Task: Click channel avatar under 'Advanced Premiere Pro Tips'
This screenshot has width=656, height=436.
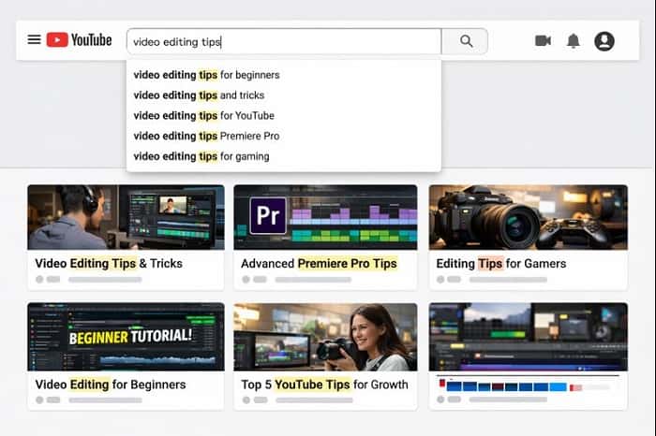Action: pyautogui.click(x=246, y=280)
